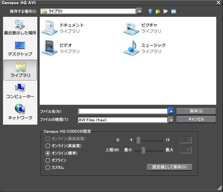Screen dimensions: 223x192
Task: Click 既定値として保存(D) button
Action: tap(170, 167)
